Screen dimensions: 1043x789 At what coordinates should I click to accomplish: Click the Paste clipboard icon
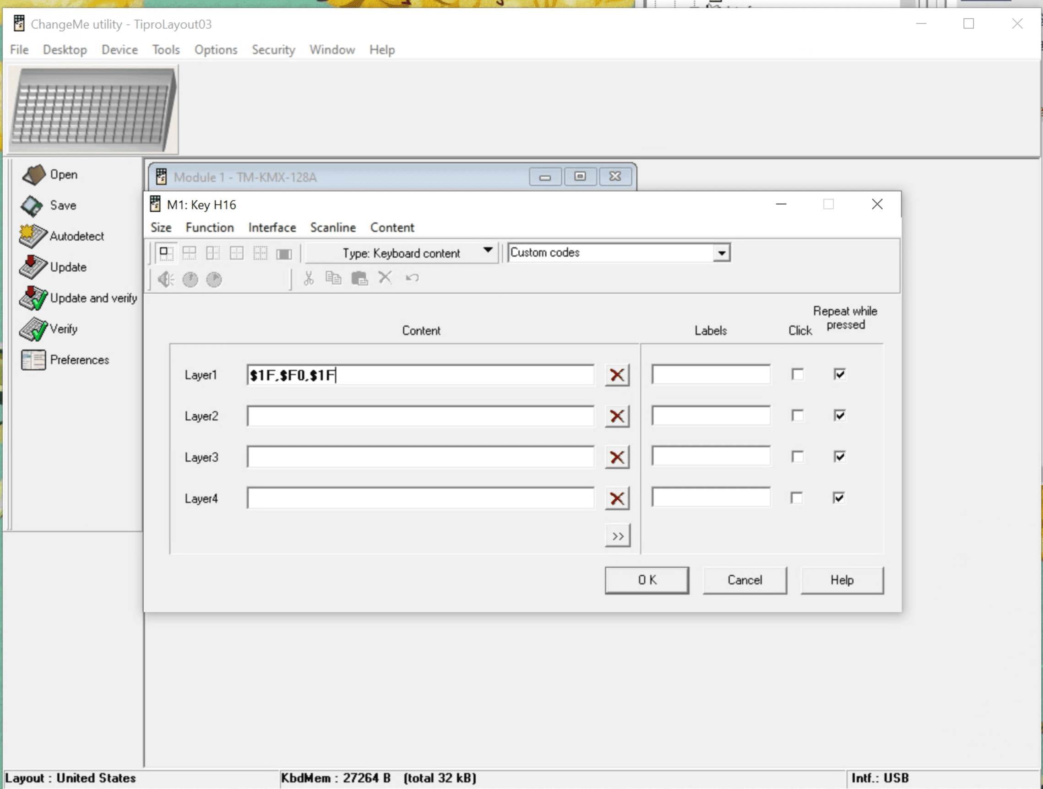(360, 278)
